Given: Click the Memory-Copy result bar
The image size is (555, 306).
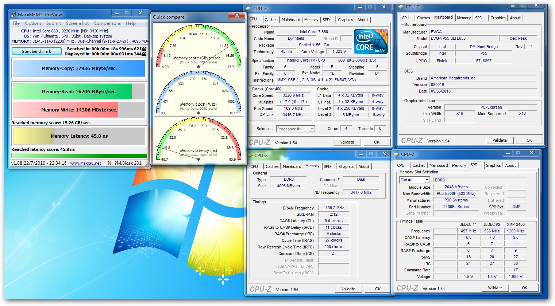Looking at the screenshot, I should [x=79, y=68].
